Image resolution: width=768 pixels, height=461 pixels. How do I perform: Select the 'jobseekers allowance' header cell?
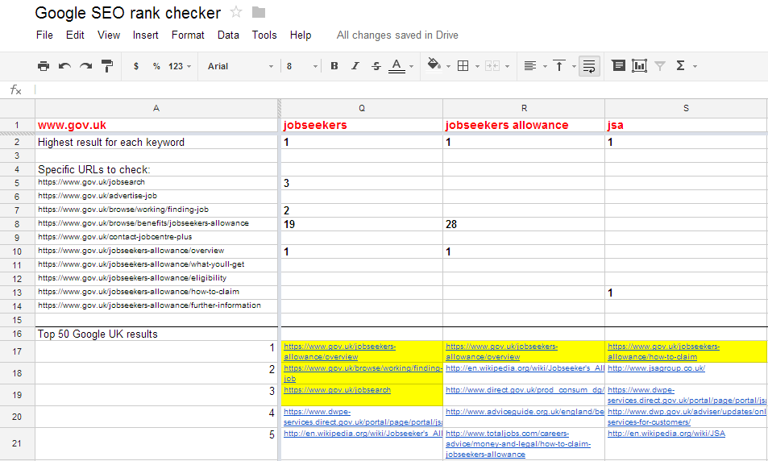click(x=524, y=125)
